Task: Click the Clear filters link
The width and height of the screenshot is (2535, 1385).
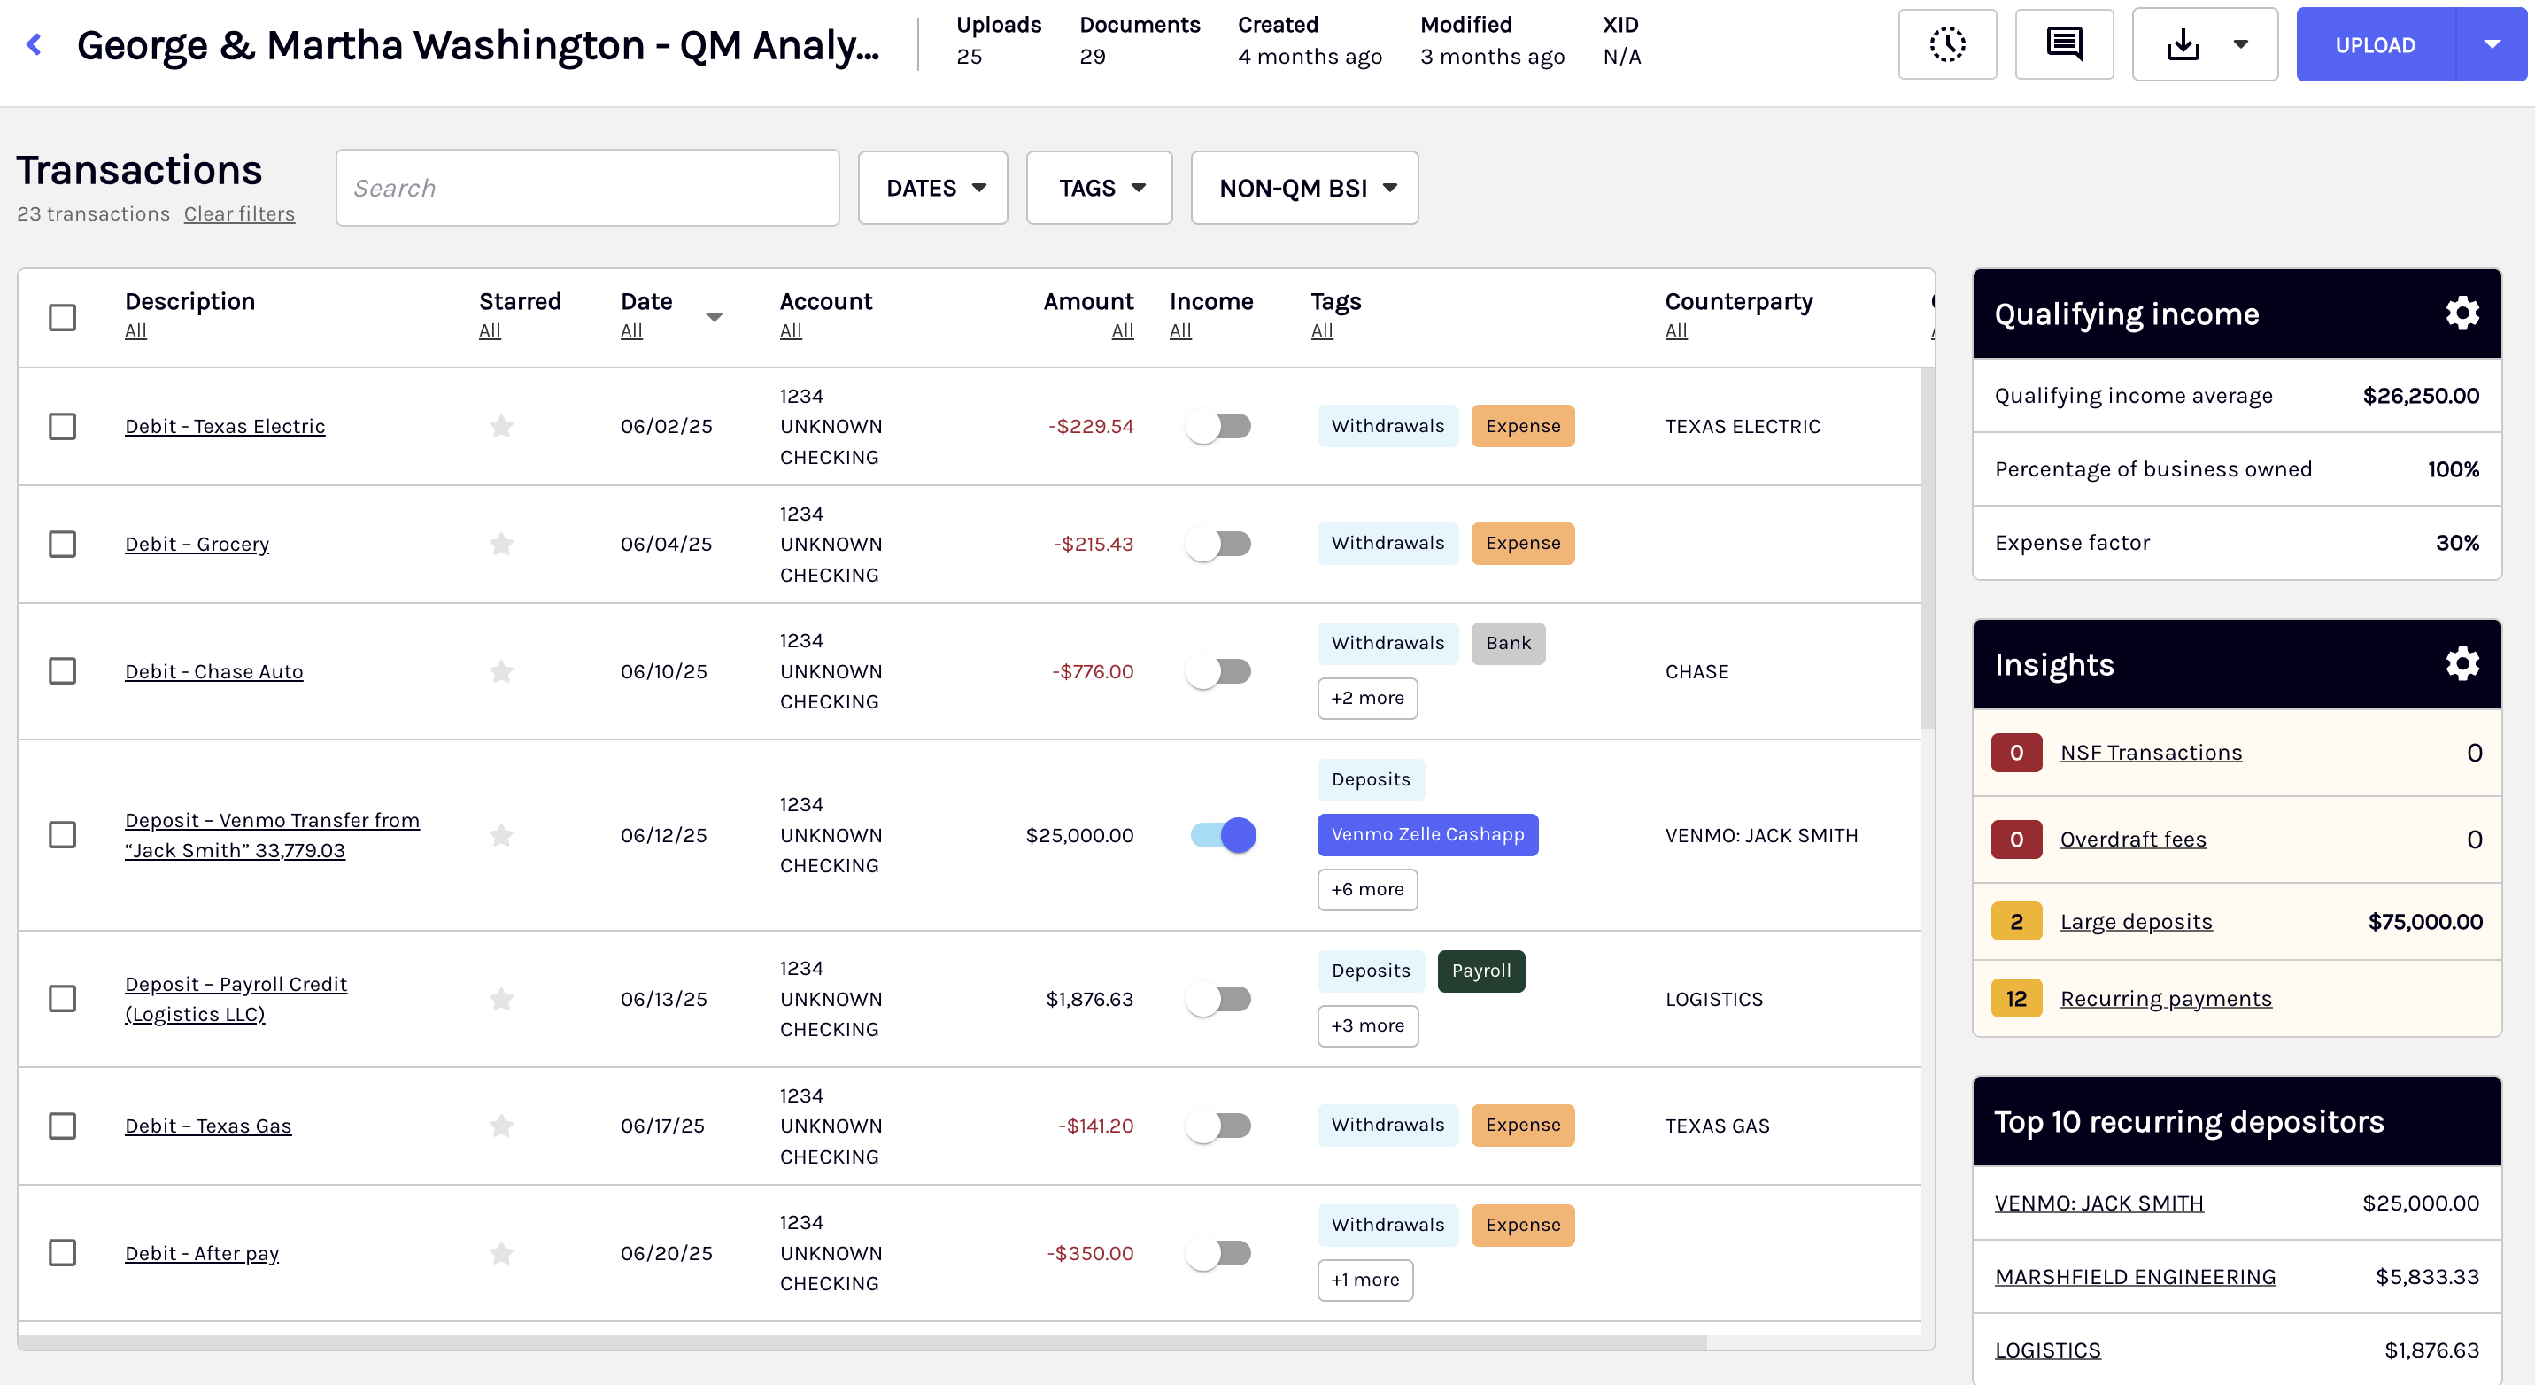Action: 239,213
